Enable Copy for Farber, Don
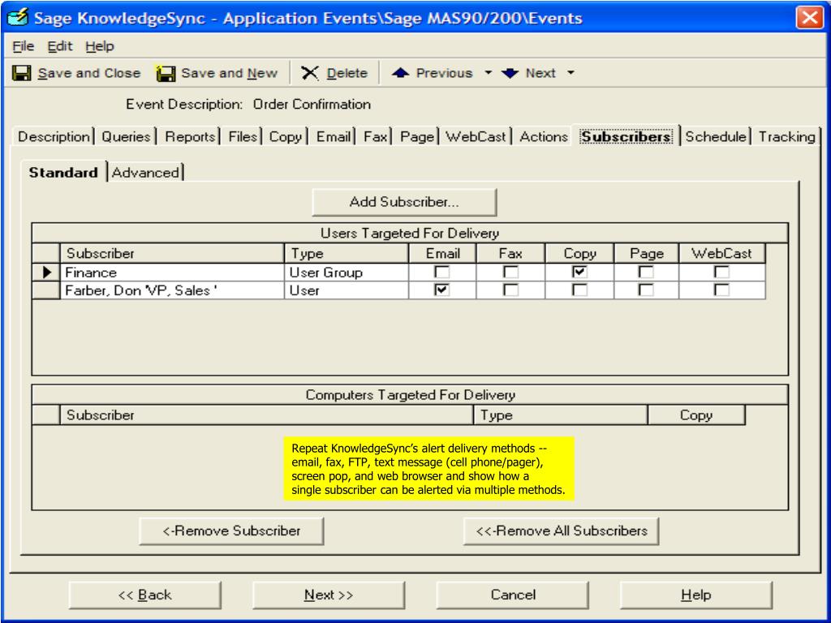This screenshot has width=831, height=623. [x=579, y=290]
